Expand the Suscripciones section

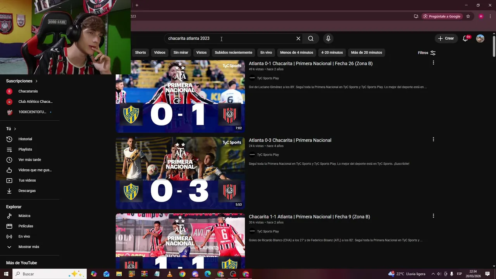[x=22, y=81]
